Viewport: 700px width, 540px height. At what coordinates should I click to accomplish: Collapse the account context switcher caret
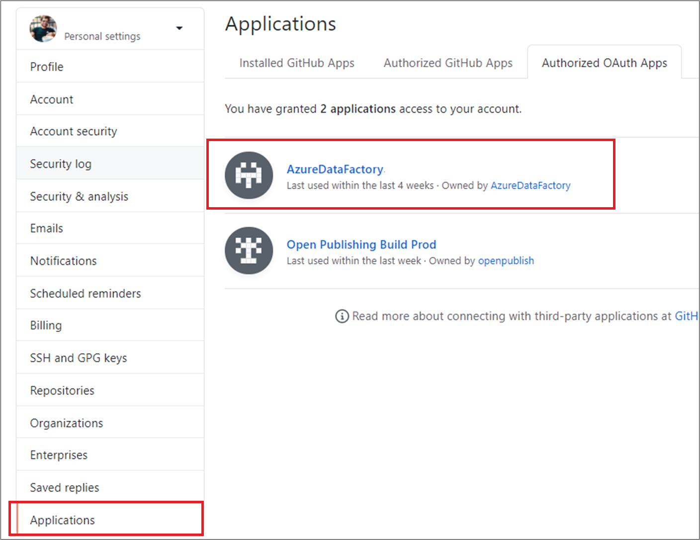(x=179, y=28)
